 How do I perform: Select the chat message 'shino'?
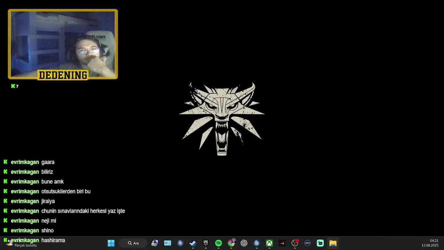[48, 230]
